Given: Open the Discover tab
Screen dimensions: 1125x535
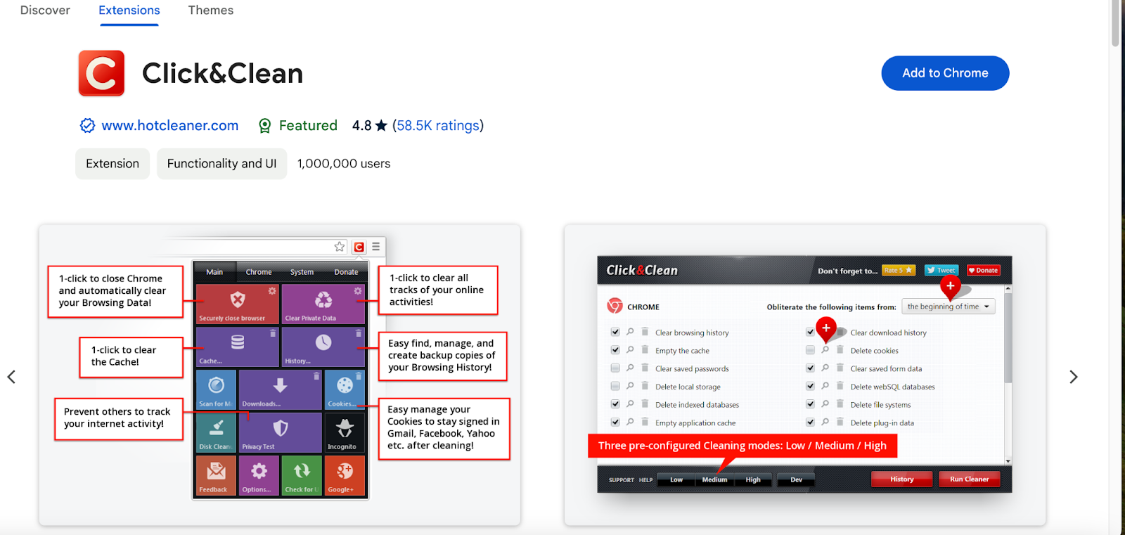Looking at the screenshot, I should coord(45,11).
